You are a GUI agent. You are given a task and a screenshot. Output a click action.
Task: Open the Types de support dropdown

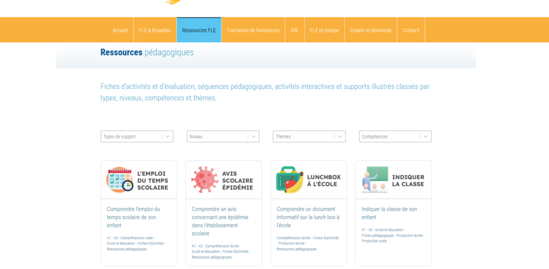[131, 136]
